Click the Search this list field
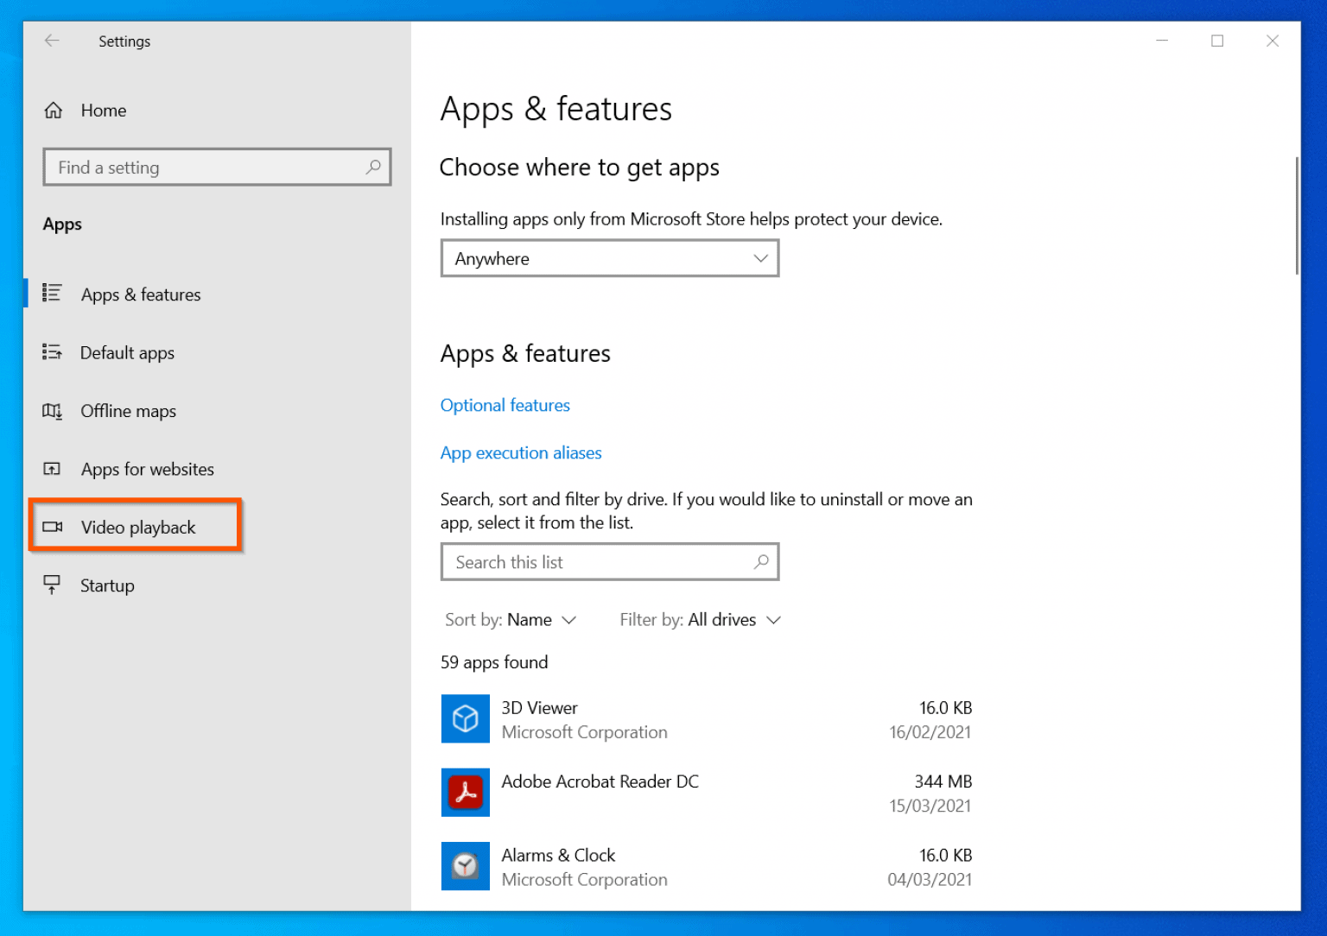Viewport: 1327px width, 936px height. click(x=609, y=561)
